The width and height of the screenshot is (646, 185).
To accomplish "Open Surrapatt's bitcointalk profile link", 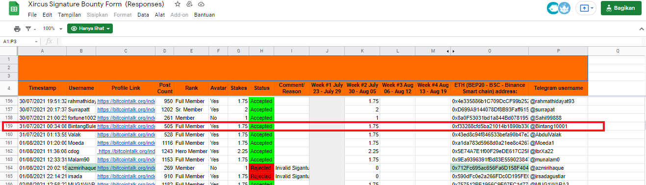I will [126, 109].
